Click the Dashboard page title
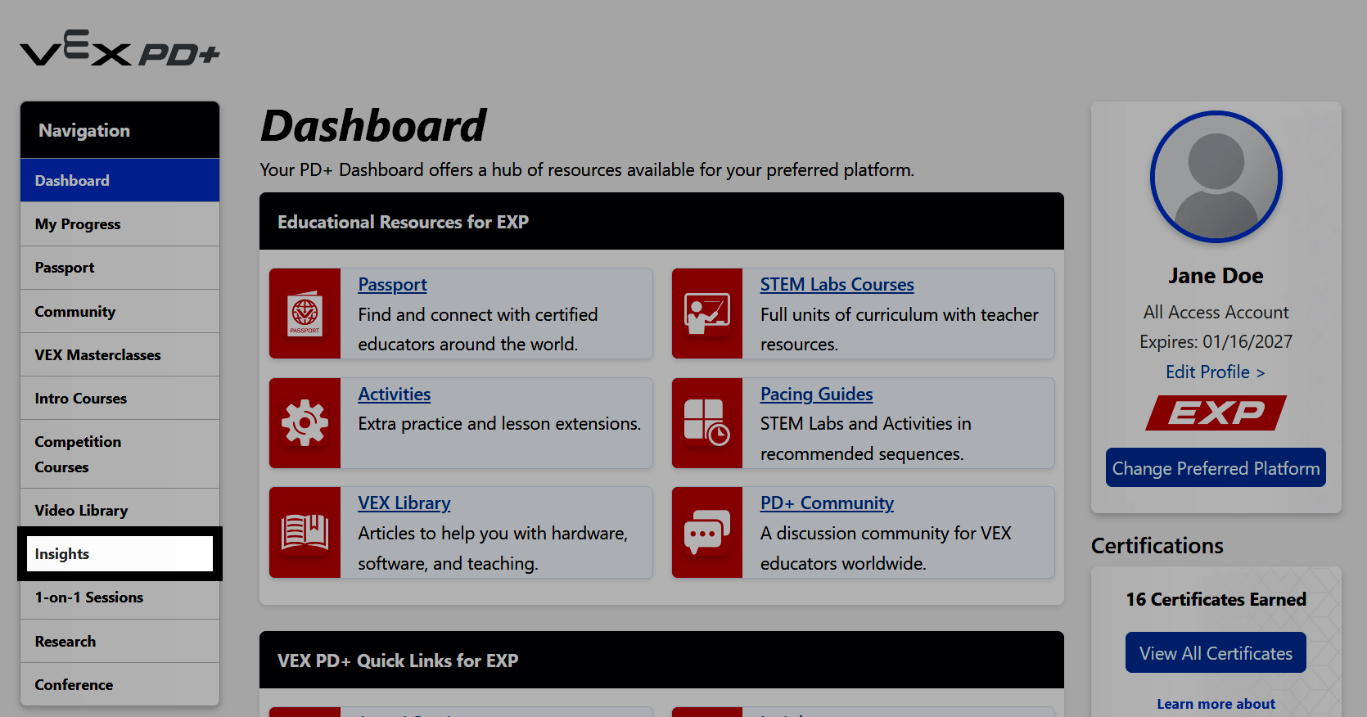The width and height of the screenshot is (1367, 717). pyautogui.click(x=373, y=126)
